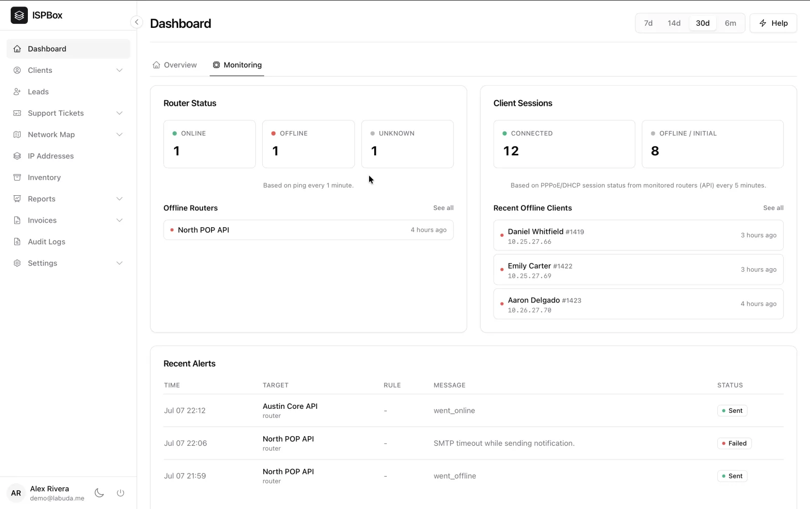810x509 pixels.
Task: Click the Monitoring tab chip icon
Action: tap(216, 65)
